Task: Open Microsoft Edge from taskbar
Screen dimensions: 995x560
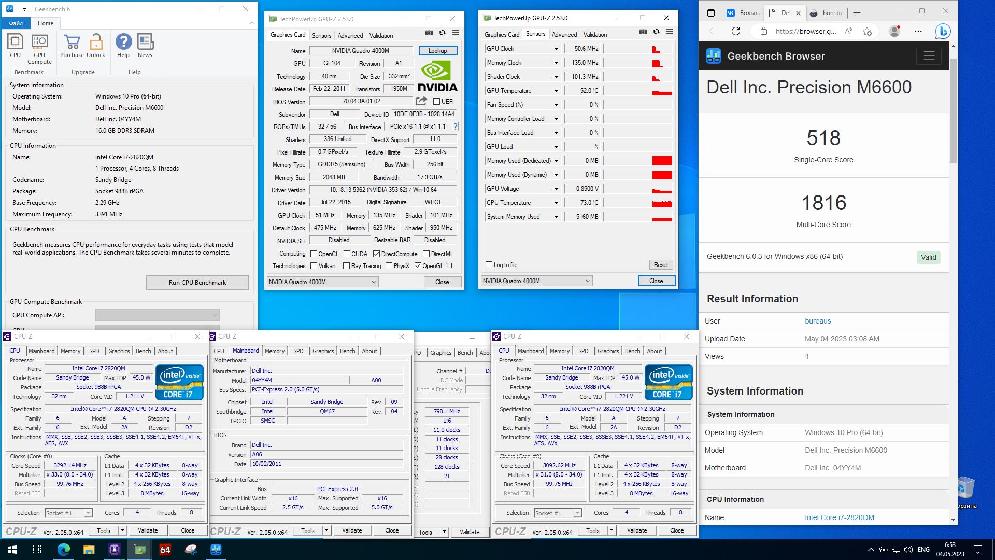Action: [63, 550]
